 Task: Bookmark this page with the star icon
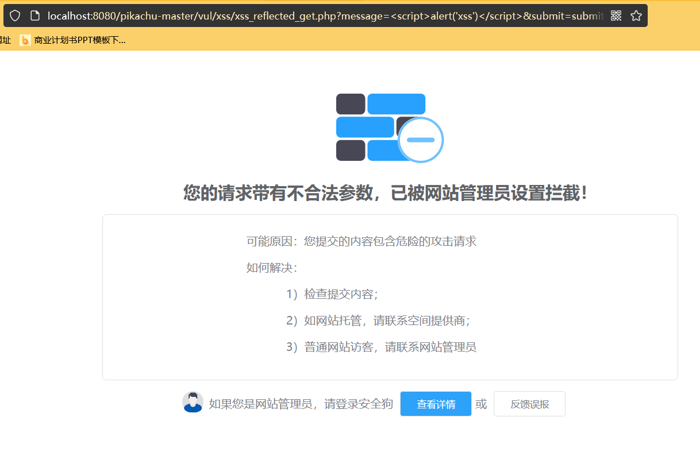[636, 16]
